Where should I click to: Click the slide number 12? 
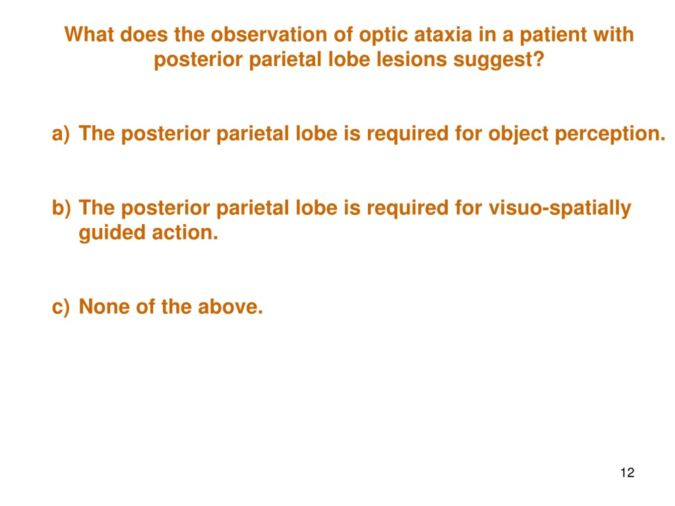(627, 473)
